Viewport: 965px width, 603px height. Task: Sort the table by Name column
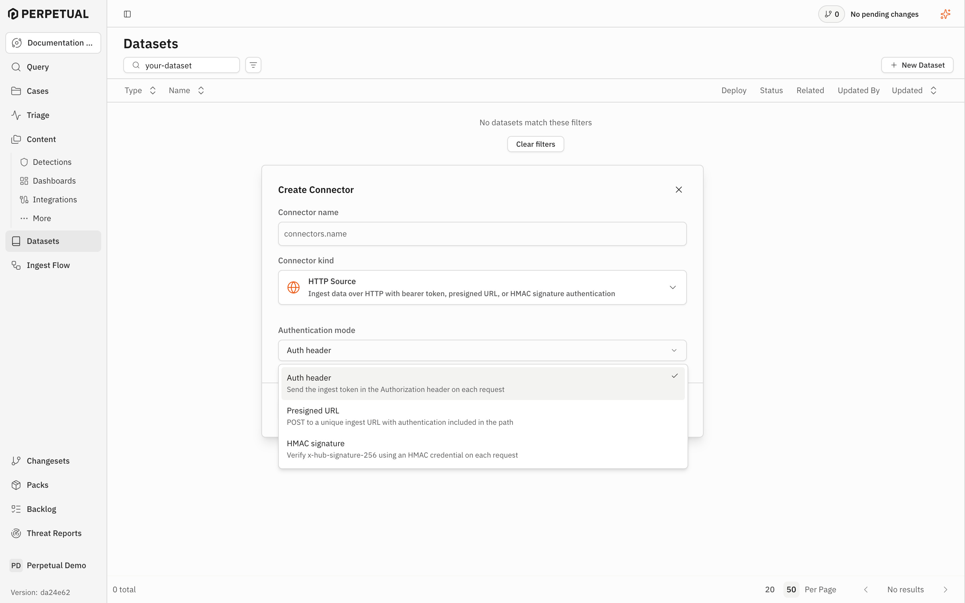187,90
